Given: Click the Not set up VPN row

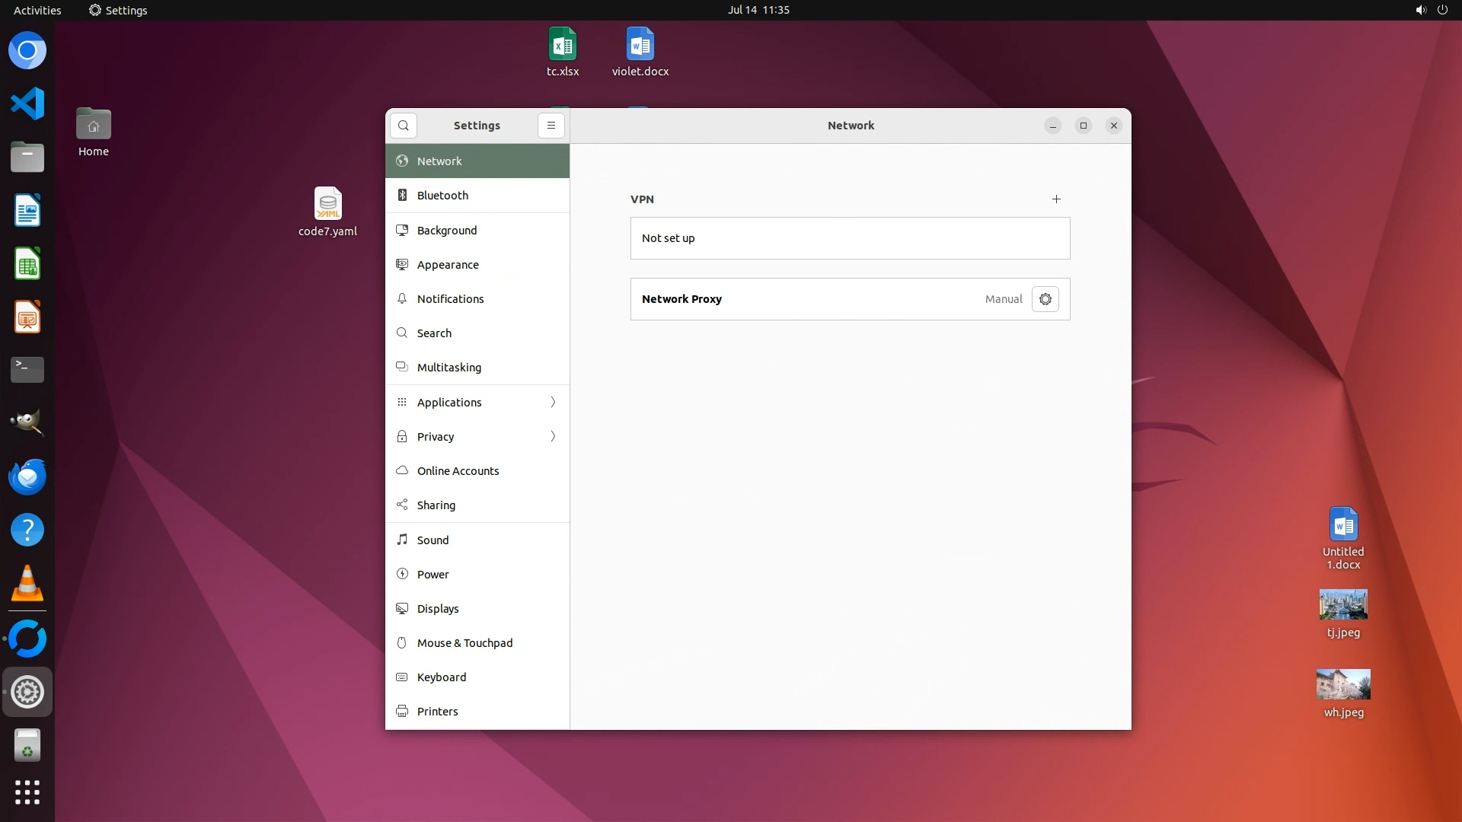Looking at the screenshot, I should pyautogui.click(x=850, y=238).
